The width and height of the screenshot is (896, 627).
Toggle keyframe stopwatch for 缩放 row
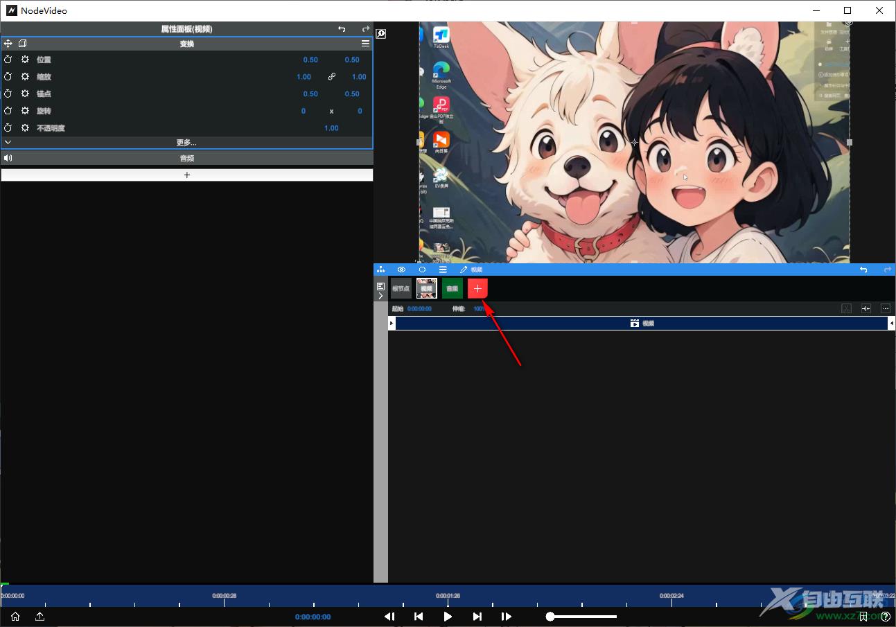tap(8, 77)
